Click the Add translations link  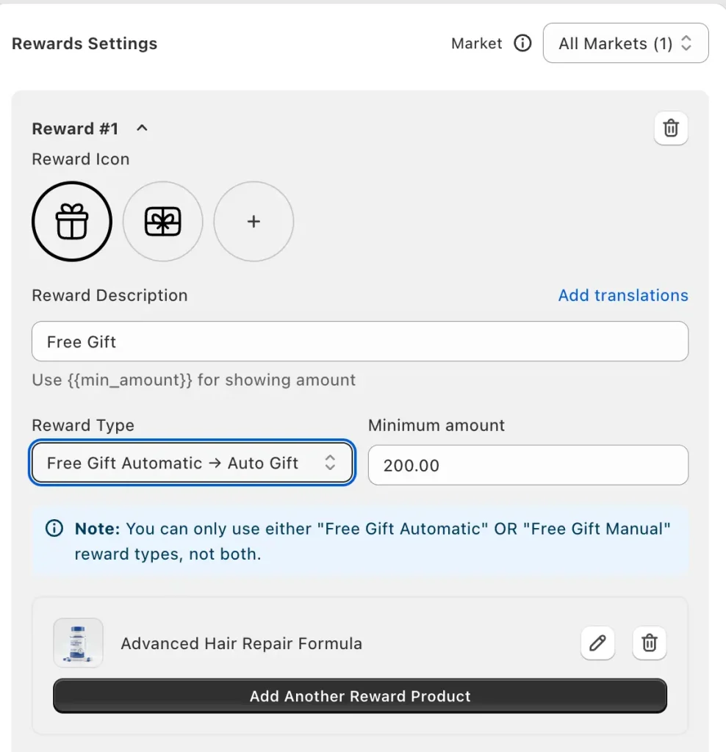(623, 295)
